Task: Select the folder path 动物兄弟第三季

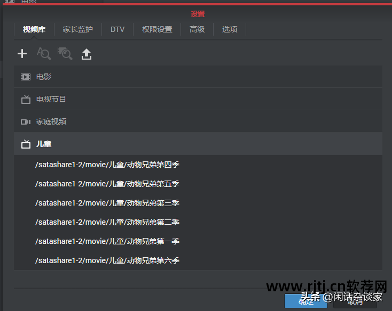Action: point(107,203)
